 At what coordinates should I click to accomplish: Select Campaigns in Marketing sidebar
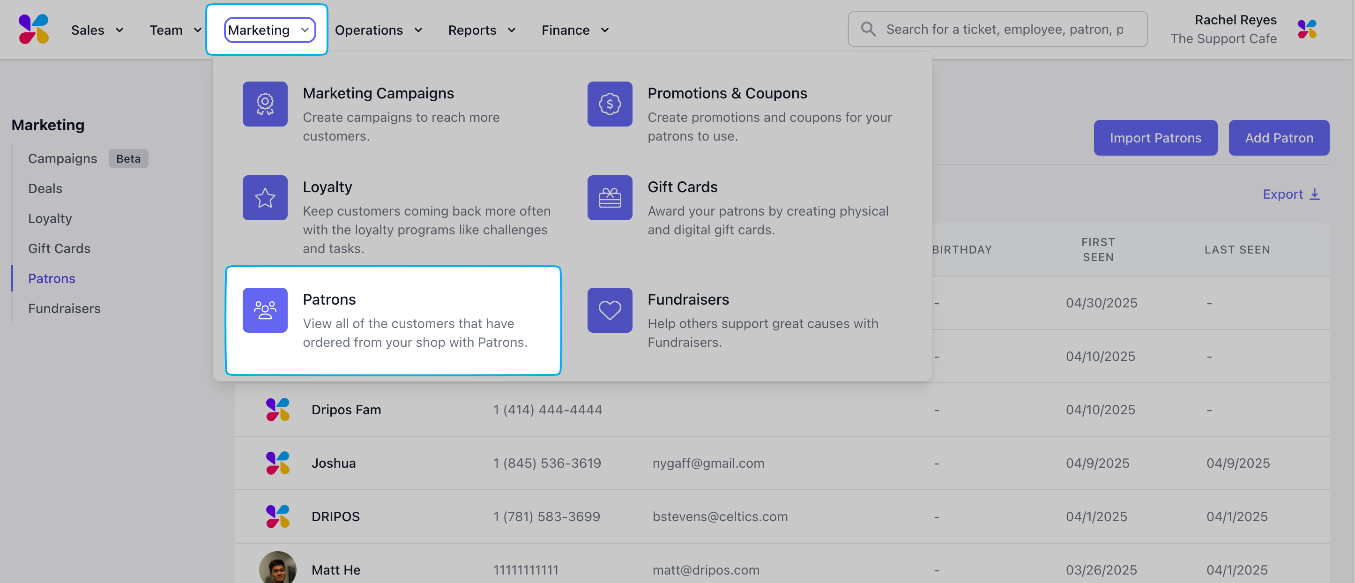point(63,158)
